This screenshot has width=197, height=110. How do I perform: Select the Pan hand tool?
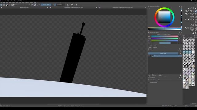[193, 33]
